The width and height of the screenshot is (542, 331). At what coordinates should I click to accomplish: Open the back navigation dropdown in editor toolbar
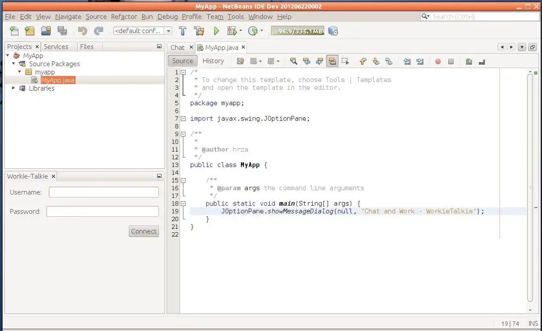click(260, 61)
